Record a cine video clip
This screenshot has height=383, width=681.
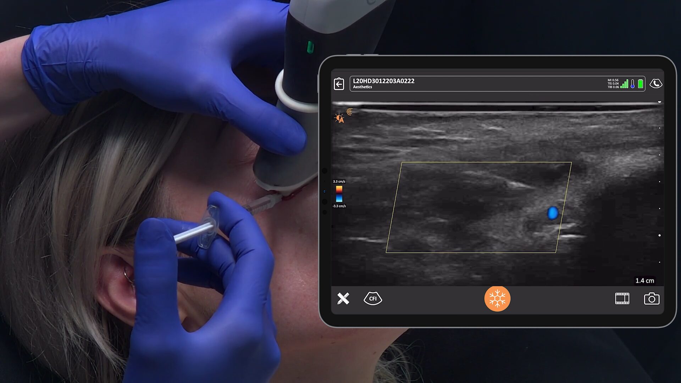pyautogui.click(x=622, y=299)
